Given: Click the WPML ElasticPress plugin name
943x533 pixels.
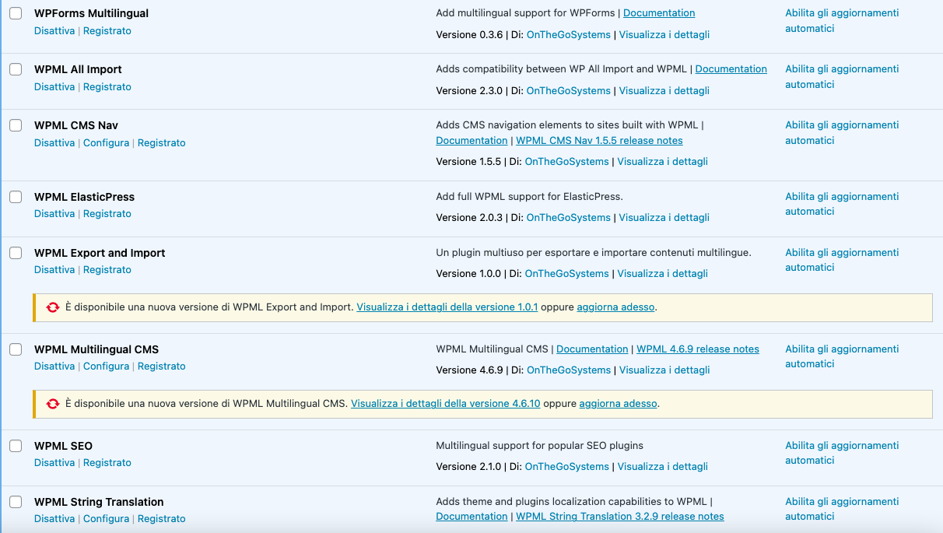Looking at the screenshot, I should [x=84, y=197].
